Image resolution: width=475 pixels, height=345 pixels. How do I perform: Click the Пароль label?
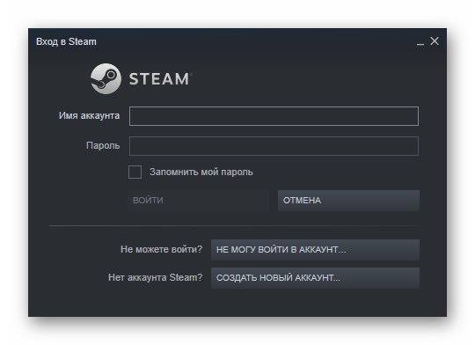coord(103,145)
